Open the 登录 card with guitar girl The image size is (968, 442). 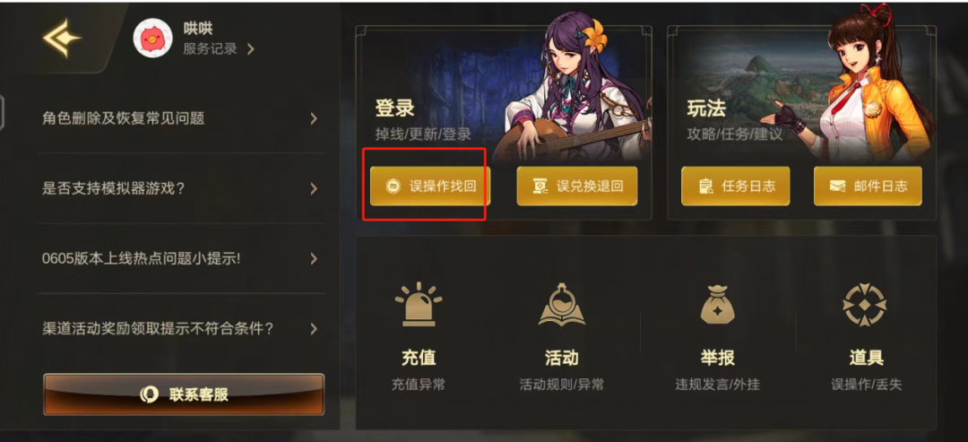click(503, 122)
